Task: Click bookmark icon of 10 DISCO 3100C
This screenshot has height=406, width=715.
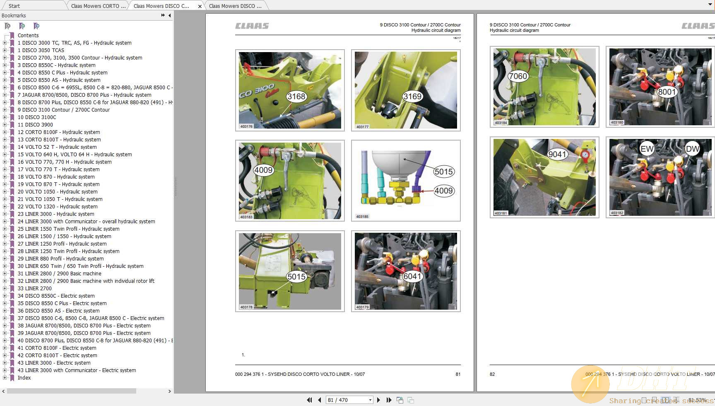Action: pos(12,117)
